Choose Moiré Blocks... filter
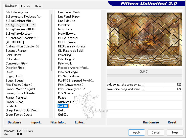This screenshot has height=138, width=186. click(67, 34)
